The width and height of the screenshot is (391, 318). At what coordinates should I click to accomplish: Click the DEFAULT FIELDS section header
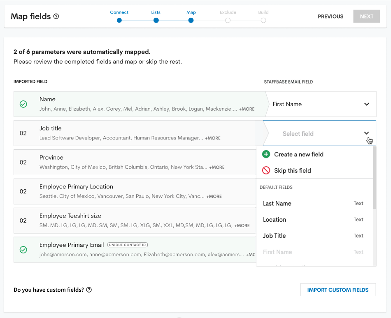(x=276, y=188)
